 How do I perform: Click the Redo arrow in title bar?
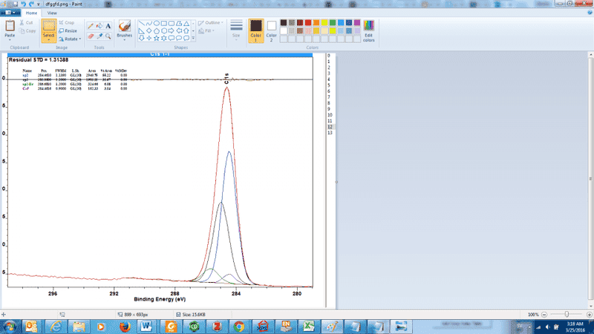pyautogui.click(x=31, y=4)
